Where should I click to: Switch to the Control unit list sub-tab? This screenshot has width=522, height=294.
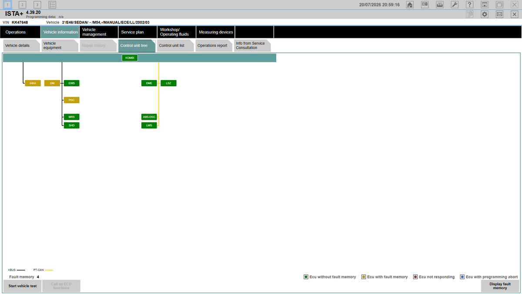[175, 46]
